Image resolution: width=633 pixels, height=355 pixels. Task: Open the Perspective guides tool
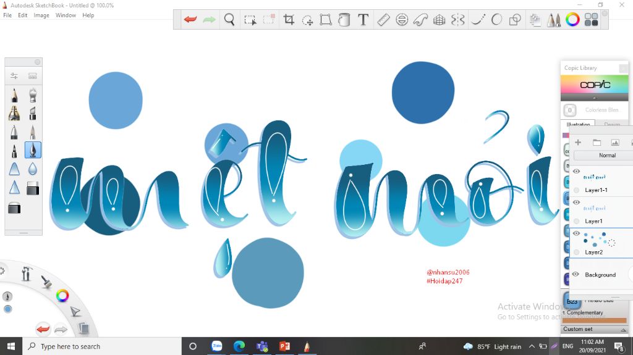[440, 20]
